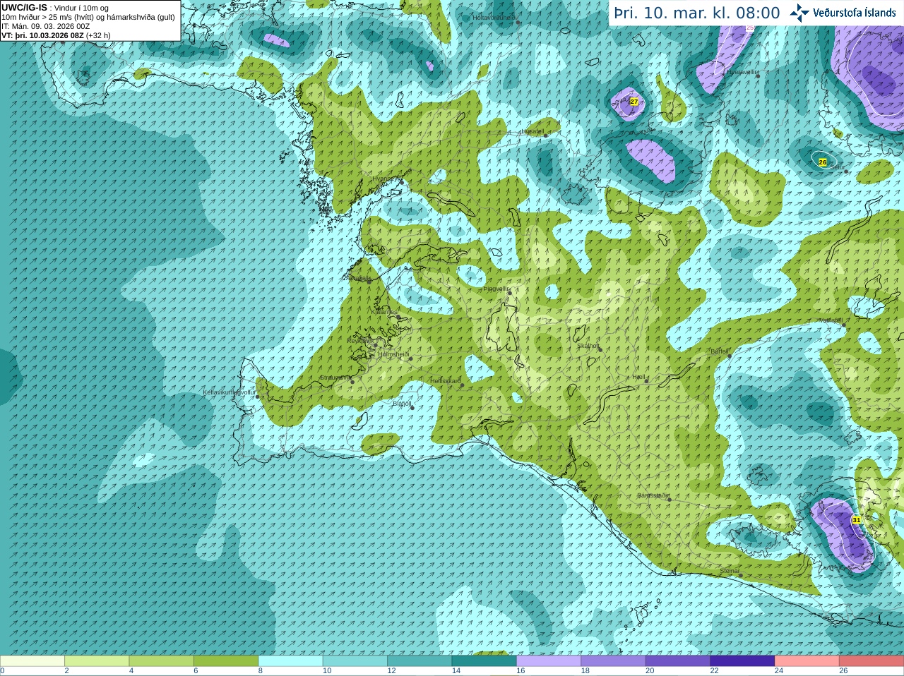
Task: Select the Hæll station label
Action: [639, 378]
